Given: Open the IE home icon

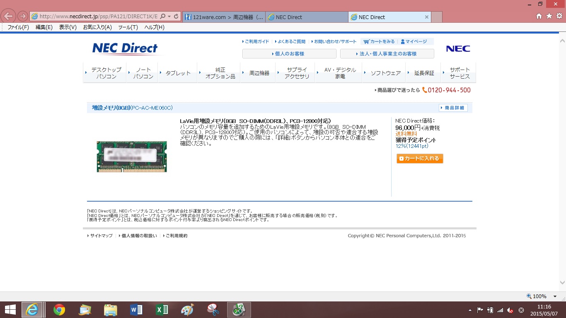Looking at the screenshot, I should 539,16.
